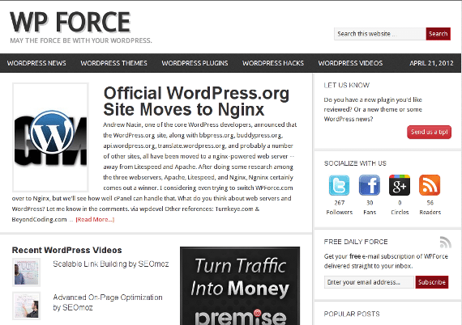Click the 0 Circles count text
This screenshot has height=325, width=462.
400,208
